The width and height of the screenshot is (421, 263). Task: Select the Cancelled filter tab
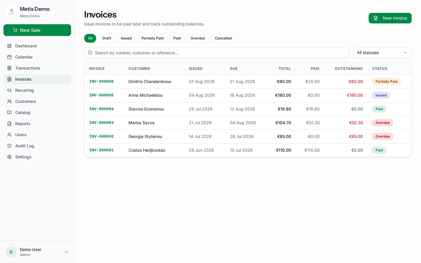click(x=223, y=38)
